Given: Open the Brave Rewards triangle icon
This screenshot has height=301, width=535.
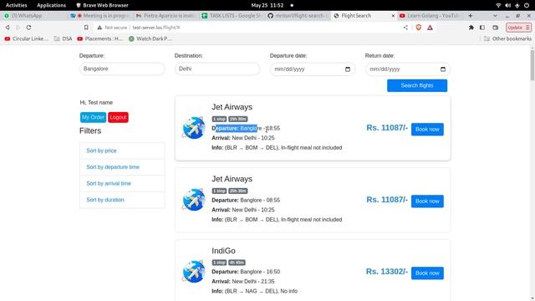Looking at the screenshot, I should coord(430,28).
